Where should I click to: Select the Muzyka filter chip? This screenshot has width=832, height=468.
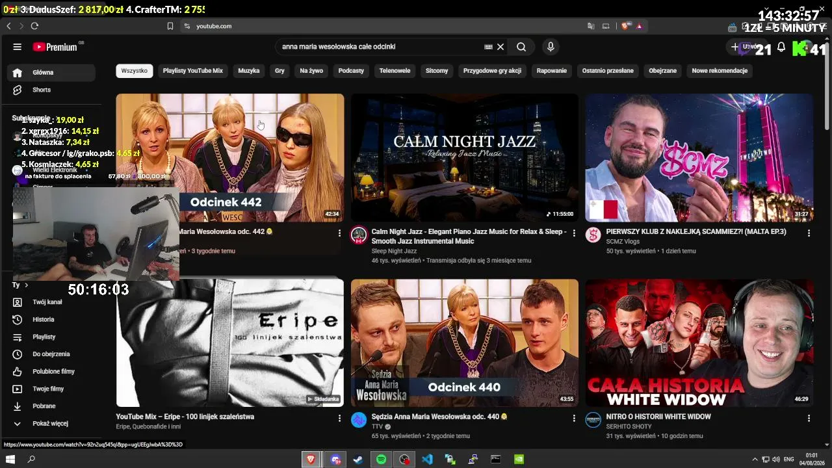click(249, 71)
